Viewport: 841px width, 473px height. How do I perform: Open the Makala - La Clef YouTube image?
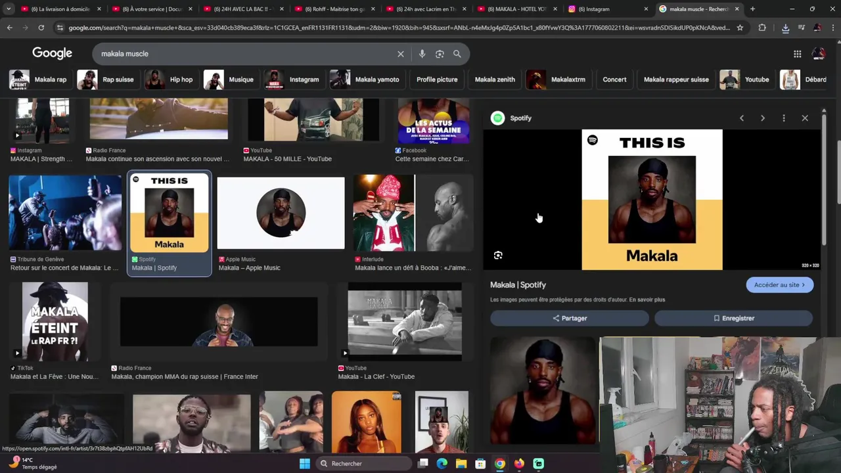pyautogui.click(x=405, y=322)
